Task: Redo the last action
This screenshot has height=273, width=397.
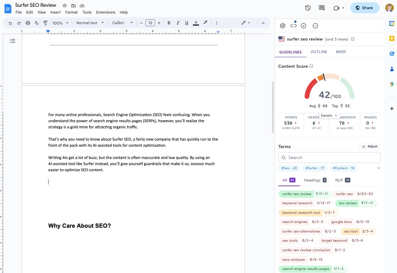Action: click(x=19, y=23)
